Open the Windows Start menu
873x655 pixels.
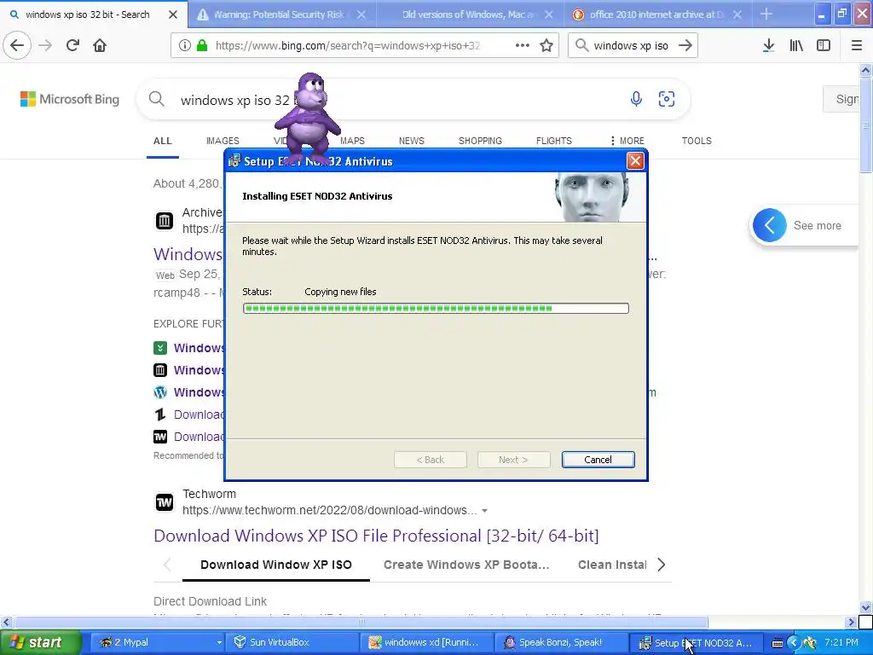pyautogui.click(x=40, y=643)
